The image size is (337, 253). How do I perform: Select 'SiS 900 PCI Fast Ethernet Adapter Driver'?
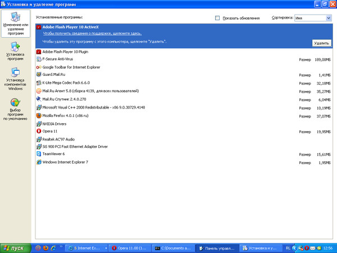(x=75, y=147)
